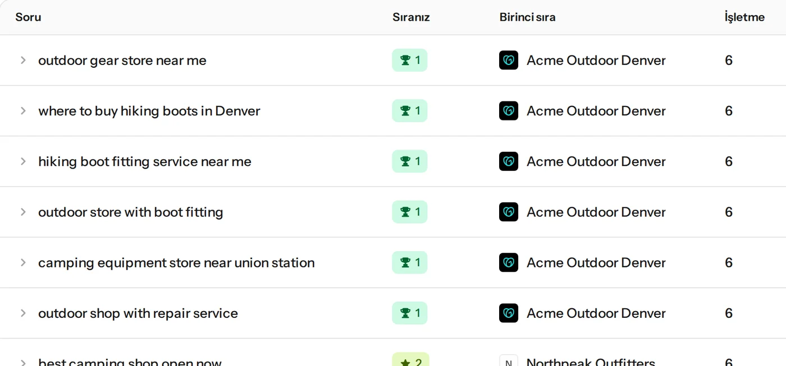
Task: Click 'Acme Outdoor Denver' in 'outdoor gear store near me' row
Action: click(596, 60)
